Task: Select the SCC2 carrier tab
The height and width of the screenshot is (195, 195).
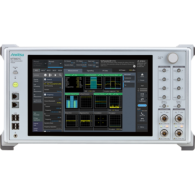Action: click(49, 70)
